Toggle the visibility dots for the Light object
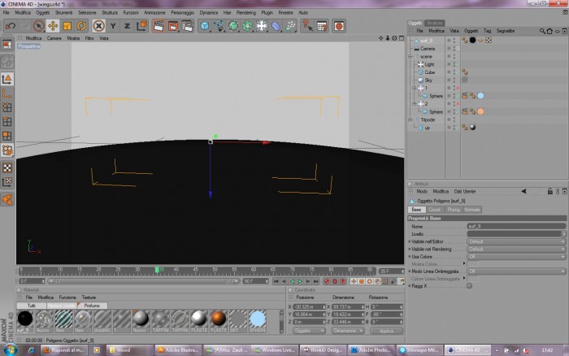Screen dimensions: 569x356 pos(454,64)
